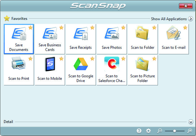Click arrow next to Show All Applications
This screenshot has width=196, height=136.
tap(191, 19)
